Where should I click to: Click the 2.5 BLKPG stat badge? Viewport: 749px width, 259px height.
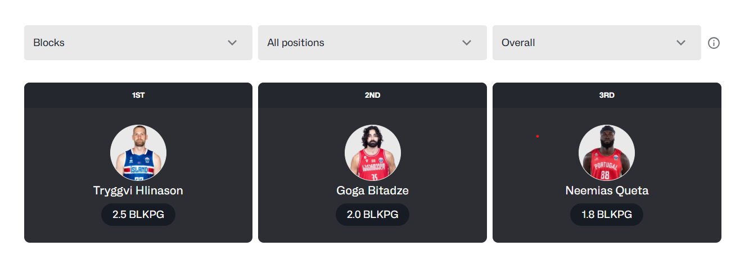[x=138, y=215]
